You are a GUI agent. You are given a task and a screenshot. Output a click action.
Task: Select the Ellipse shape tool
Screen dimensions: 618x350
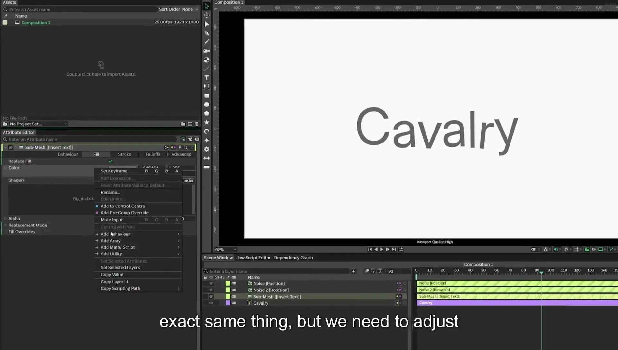[x=207, y=105]
